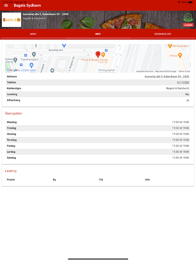Click the Postnr column header

tap(11, 180)
